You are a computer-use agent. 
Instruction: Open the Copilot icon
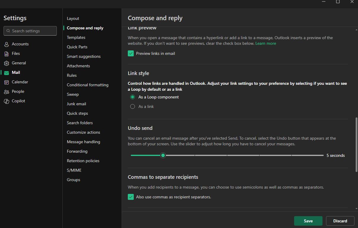pos(7,101)
